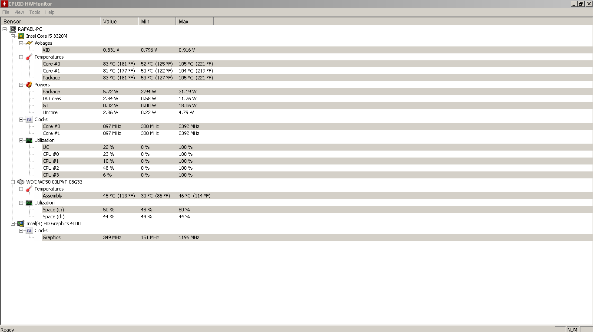Click the HWMonitor title bar app icon
Viewport: 593px width, 332px height.
[x=4, y=4]
